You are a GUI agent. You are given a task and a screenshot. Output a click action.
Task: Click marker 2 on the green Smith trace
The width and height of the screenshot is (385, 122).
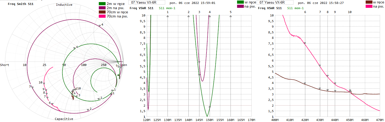point(98,99)
